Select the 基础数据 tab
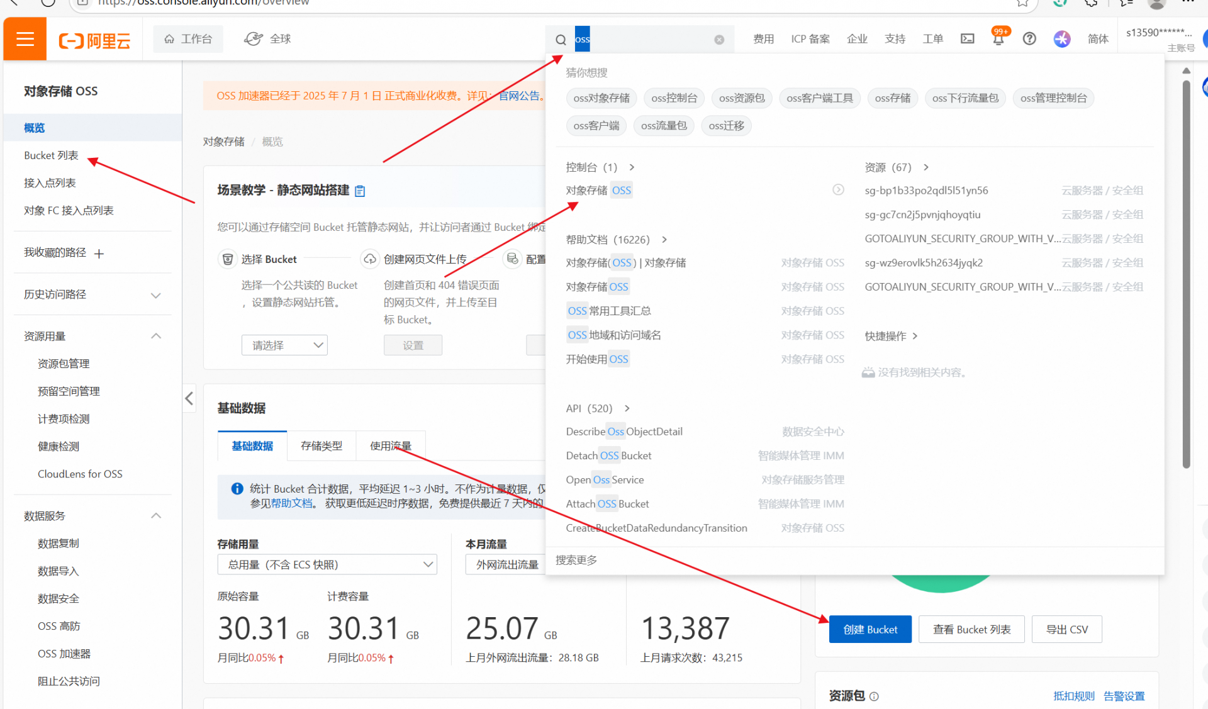The image size is (1208, 709). pos(252,446)
